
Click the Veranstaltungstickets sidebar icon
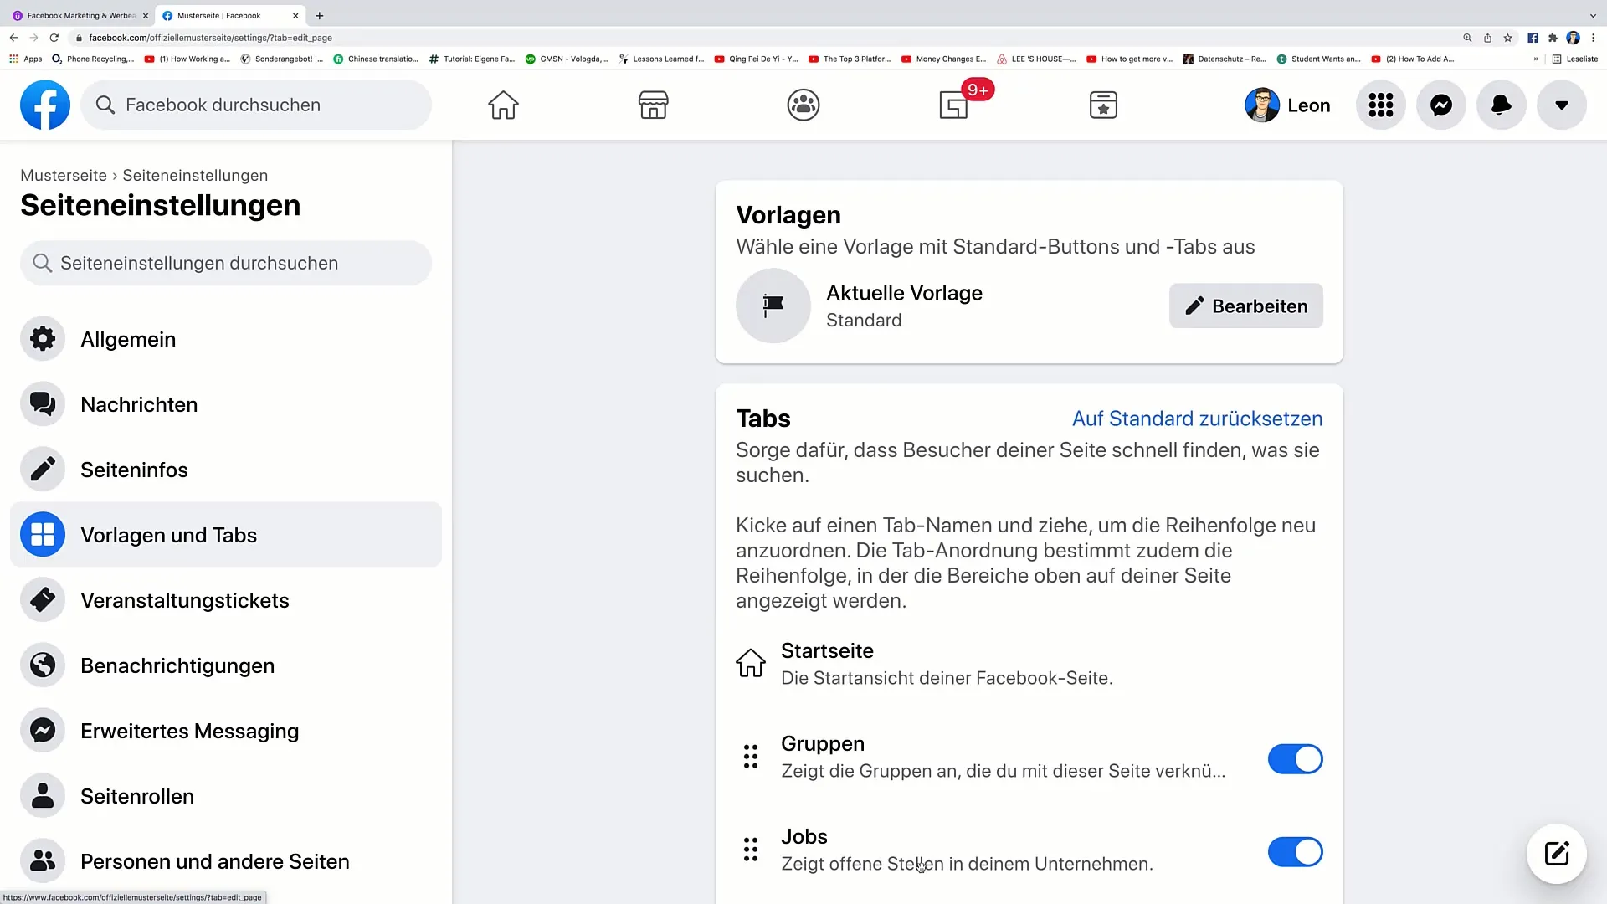click(x=43, y=599)
